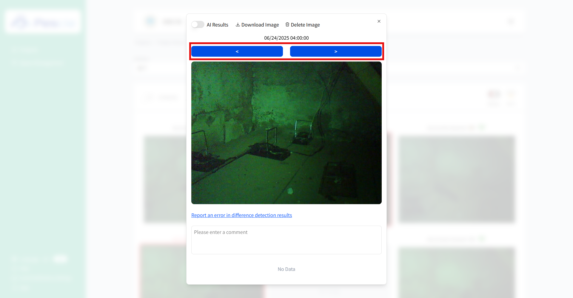
Task: Click the right chevron navigation arrow
Action: 335,51
